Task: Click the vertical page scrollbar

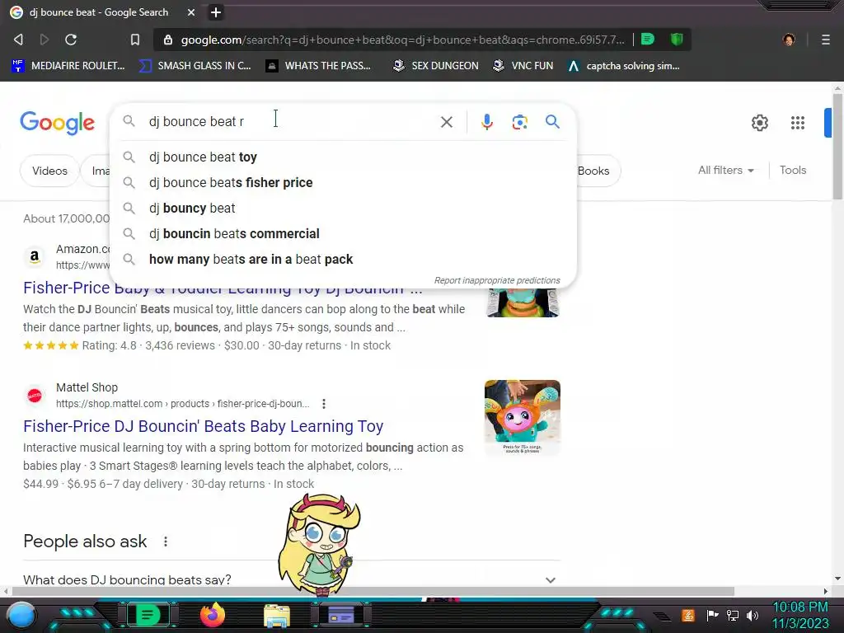Action: pyautogui.click(x=837, y=147)
